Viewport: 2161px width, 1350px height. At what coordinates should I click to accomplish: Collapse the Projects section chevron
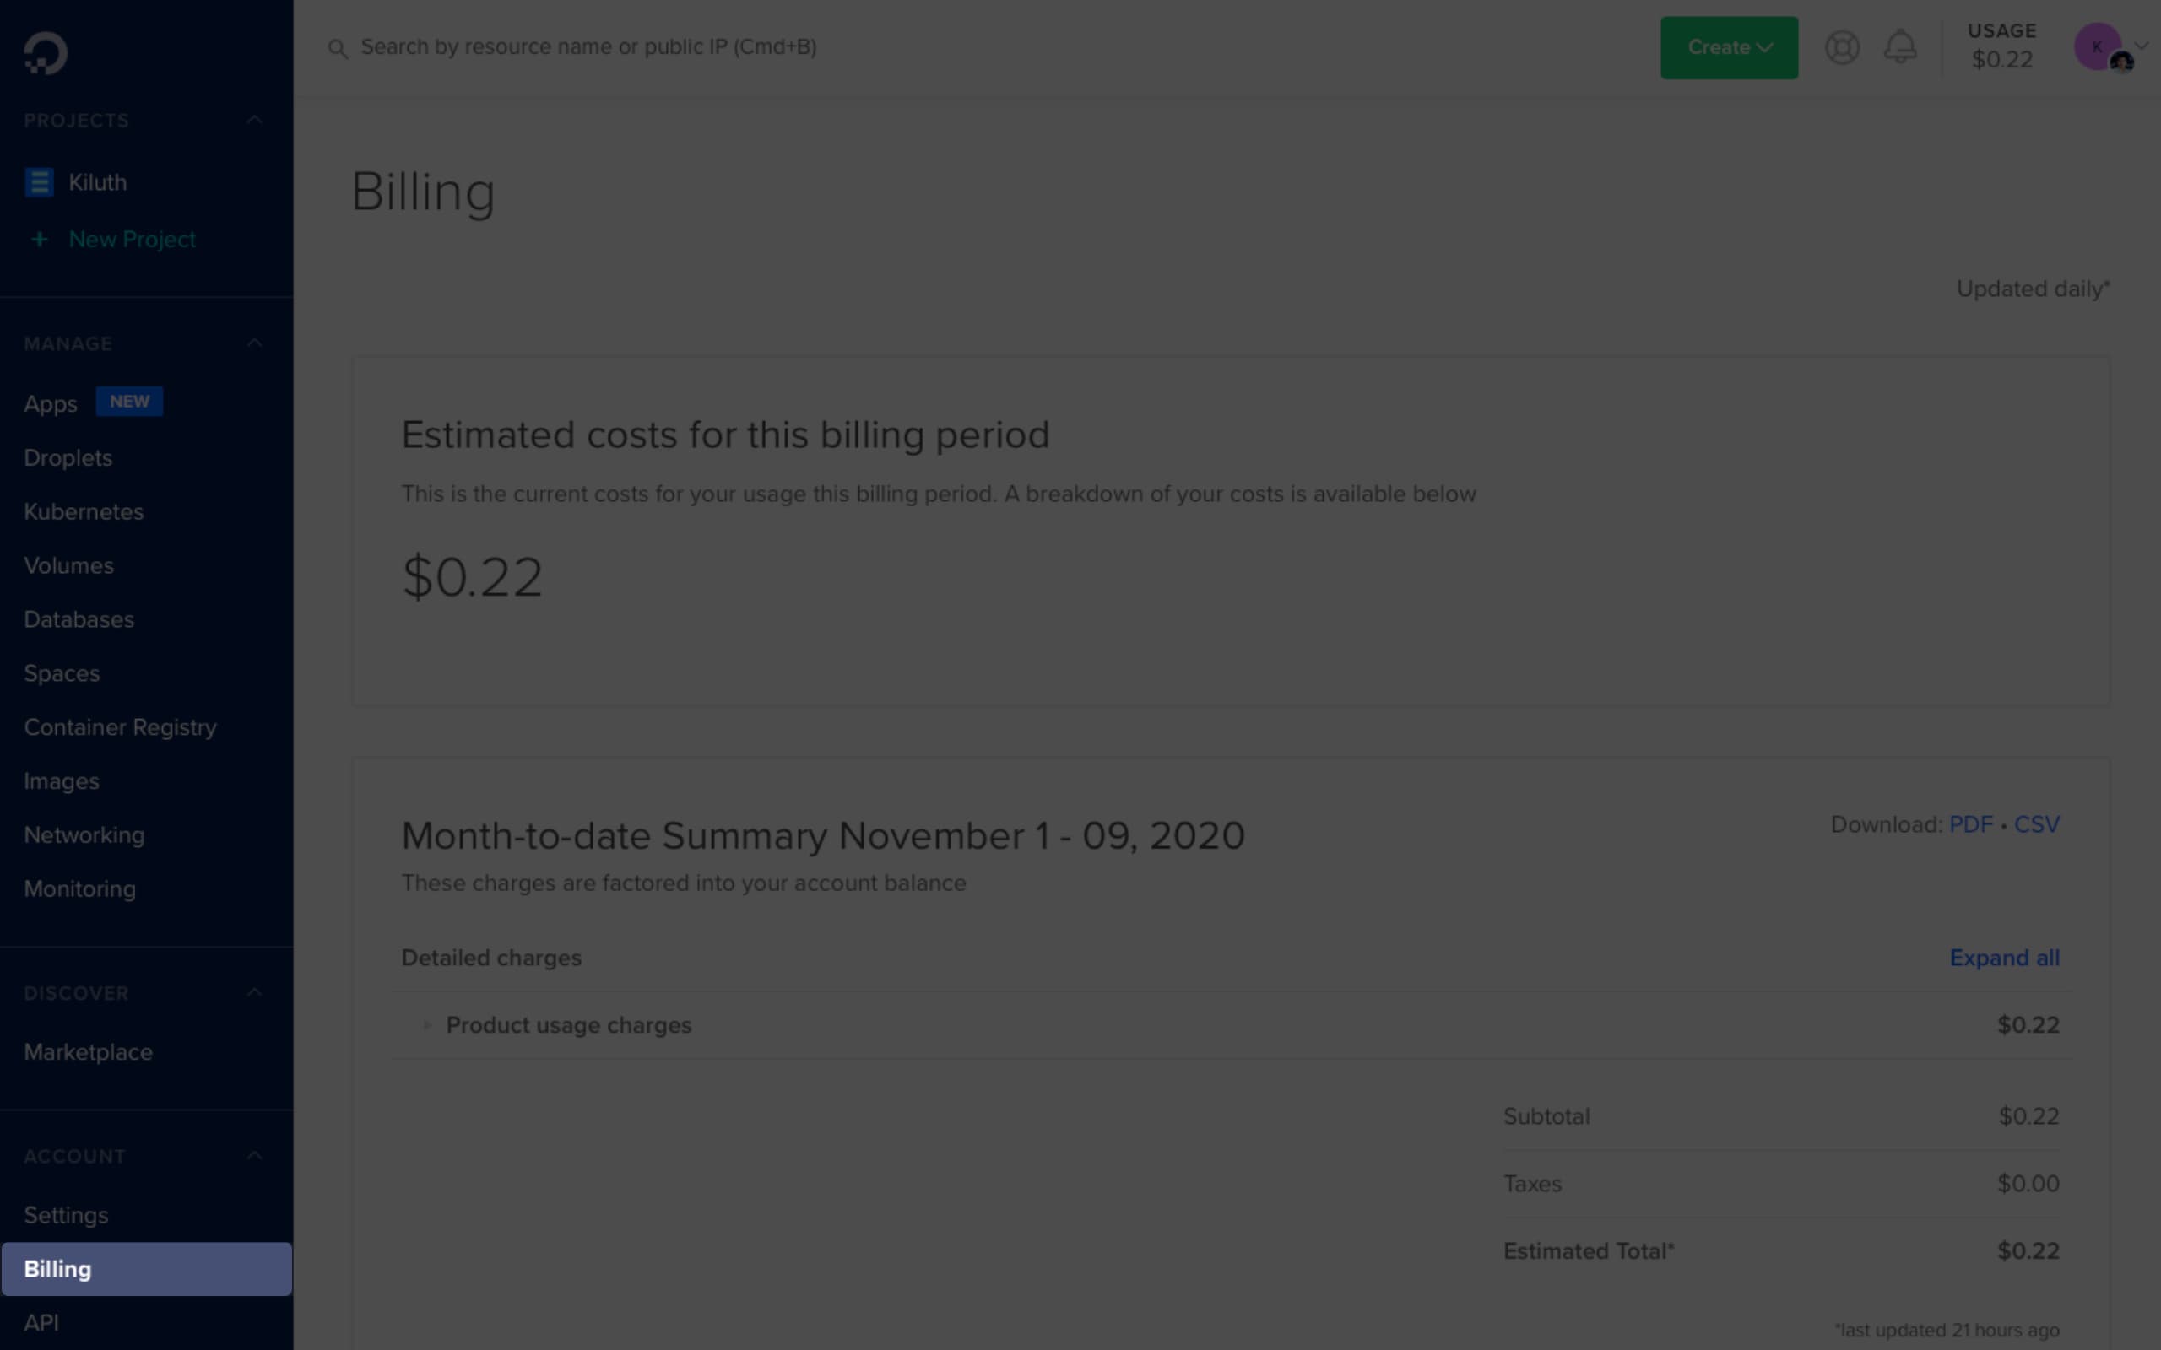point(254,120)
